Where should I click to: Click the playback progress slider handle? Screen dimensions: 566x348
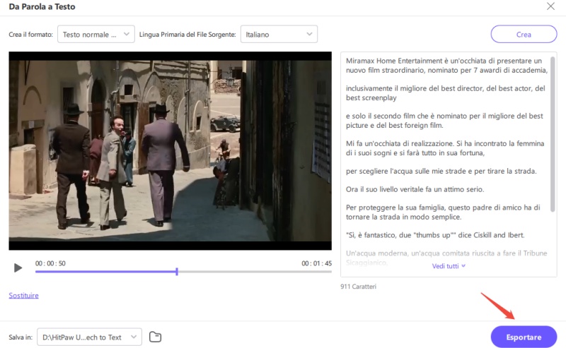[177, 272]
